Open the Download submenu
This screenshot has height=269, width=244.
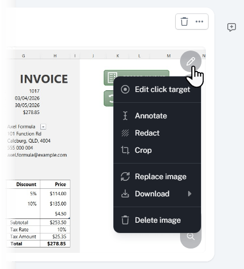click(157, 194)
